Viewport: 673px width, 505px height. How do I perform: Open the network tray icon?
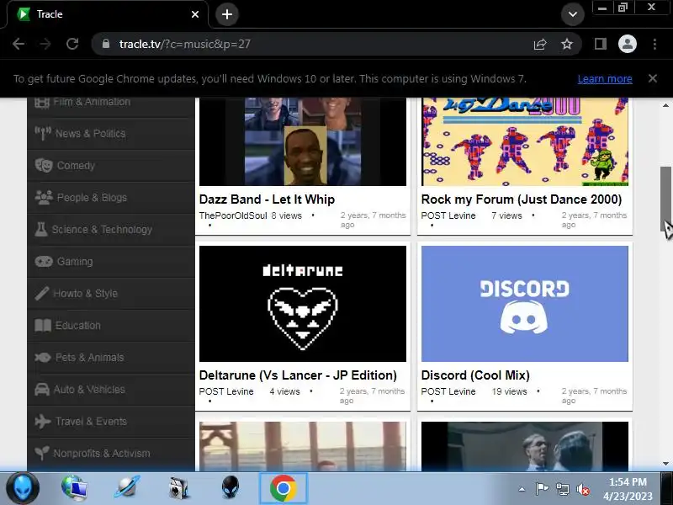(x=562, y=489)
